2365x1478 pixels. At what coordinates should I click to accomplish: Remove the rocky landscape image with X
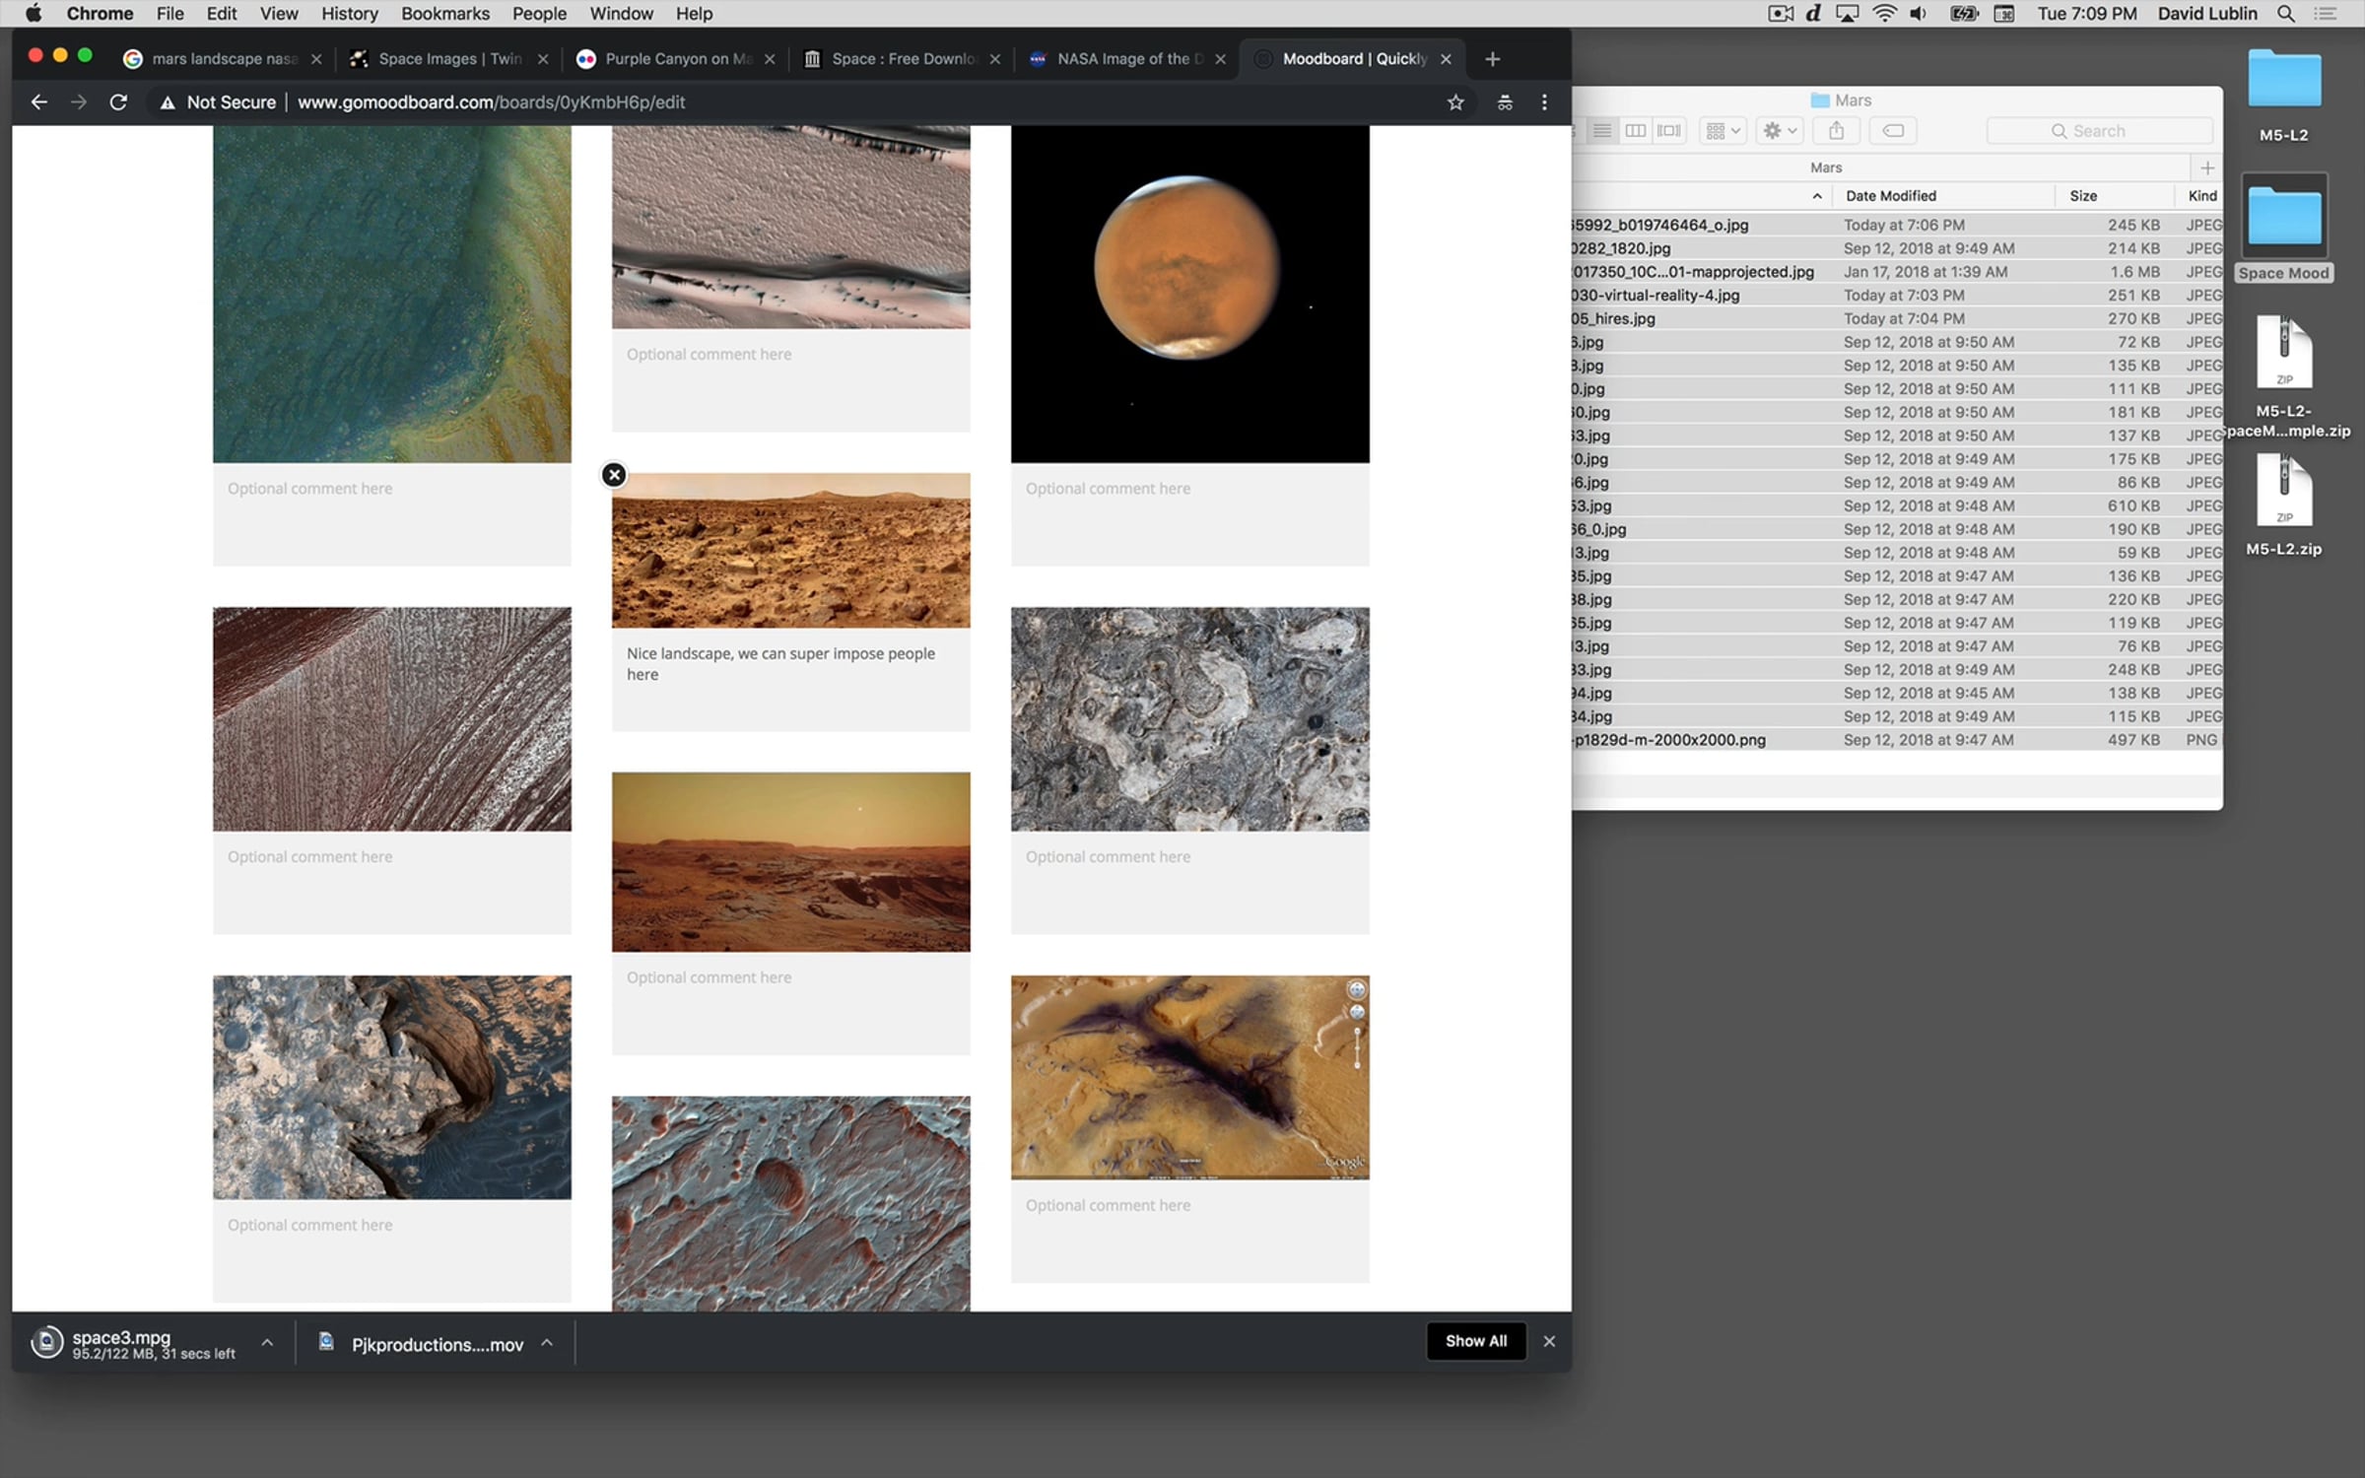(x=614, y=475)
